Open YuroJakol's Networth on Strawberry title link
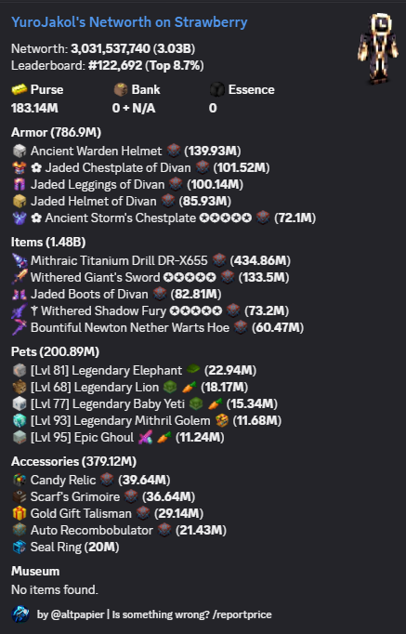Viewport: 406px width, 634px height. tap(129, 22)
